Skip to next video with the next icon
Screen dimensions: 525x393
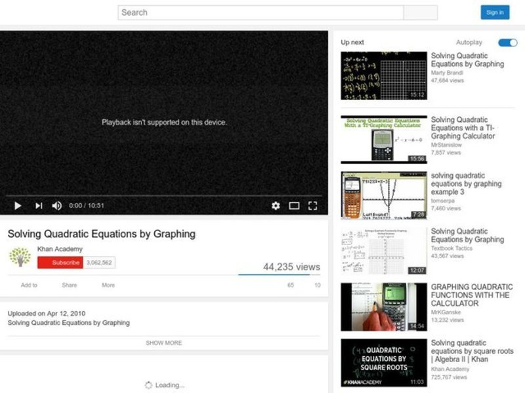[x=39, y=206]
